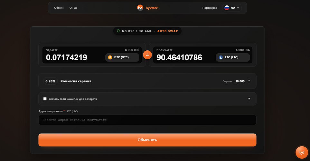Click the refund wallet help question mark
The image size is (310, 161).
click(249, 99)
